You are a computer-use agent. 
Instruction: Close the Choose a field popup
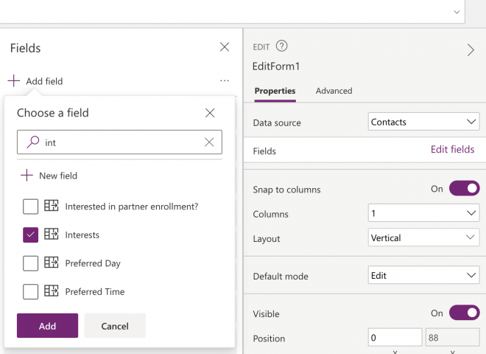click(210, 113)
